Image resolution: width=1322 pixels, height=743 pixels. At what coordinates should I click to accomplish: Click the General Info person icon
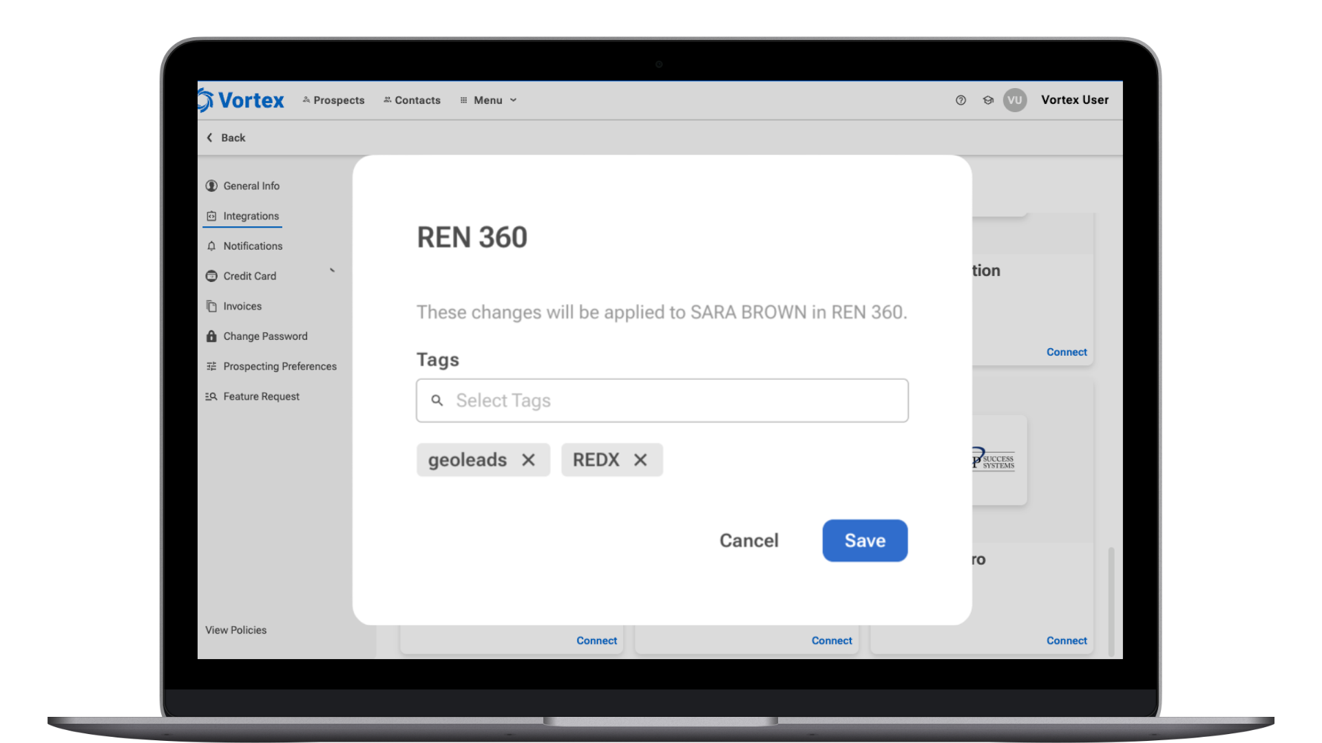click(x=211, y=186)
